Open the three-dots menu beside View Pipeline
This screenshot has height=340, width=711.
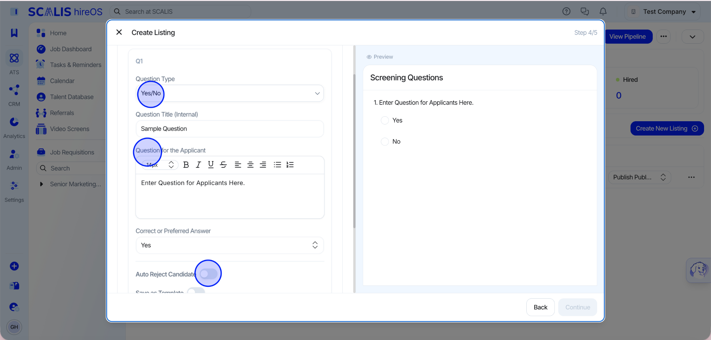664,36
